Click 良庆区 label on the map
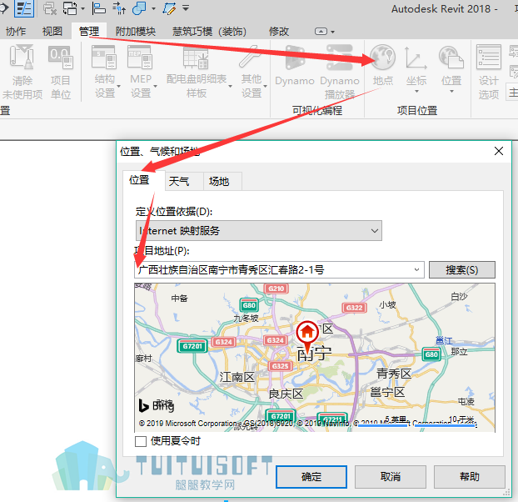518x502 pixels. [286, 394]
